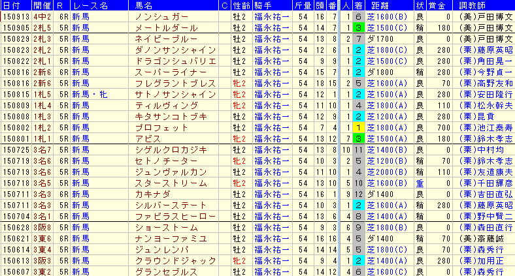Select horse name ドラゴンシュバリエ

[175, 61]
